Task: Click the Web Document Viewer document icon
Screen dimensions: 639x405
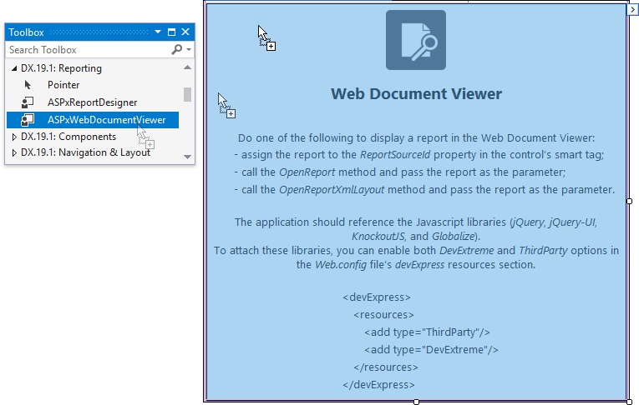Action: tap(416, 40)
